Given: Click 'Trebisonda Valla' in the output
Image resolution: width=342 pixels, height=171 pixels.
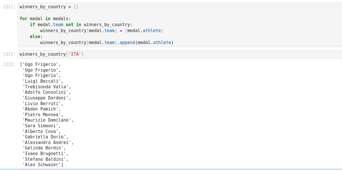Looking at the screenshot, I should coord(46,87).
